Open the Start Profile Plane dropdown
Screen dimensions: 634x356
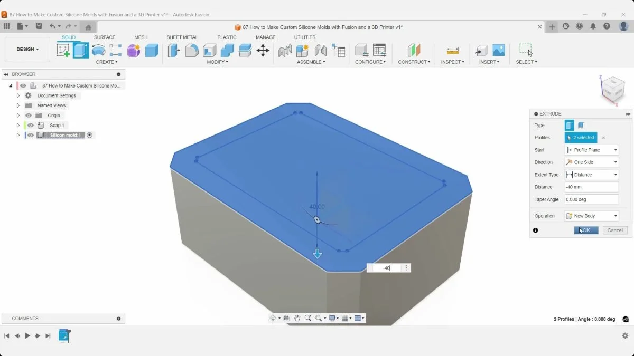592,150
